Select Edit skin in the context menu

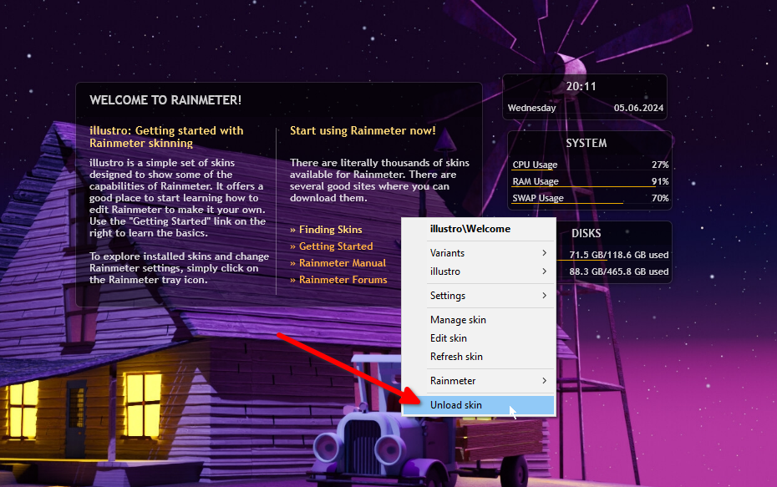pos(479,338)
